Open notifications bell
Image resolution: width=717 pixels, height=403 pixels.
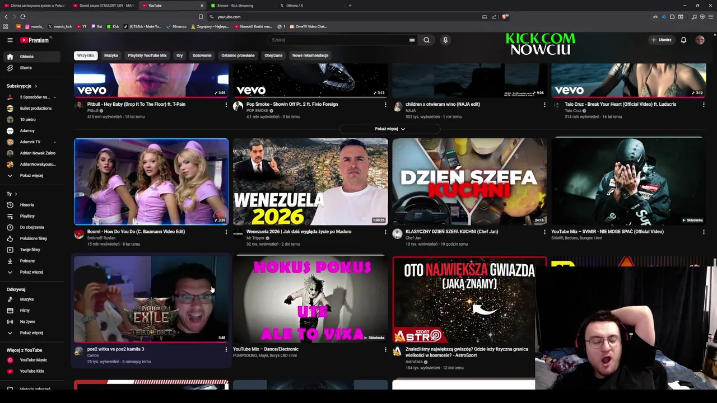click(x=683, y=40)
